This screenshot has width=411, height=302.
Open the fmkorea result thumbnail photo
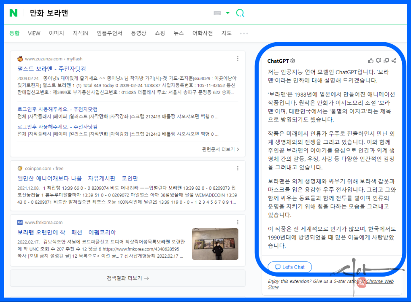click(x=215, y=244)
